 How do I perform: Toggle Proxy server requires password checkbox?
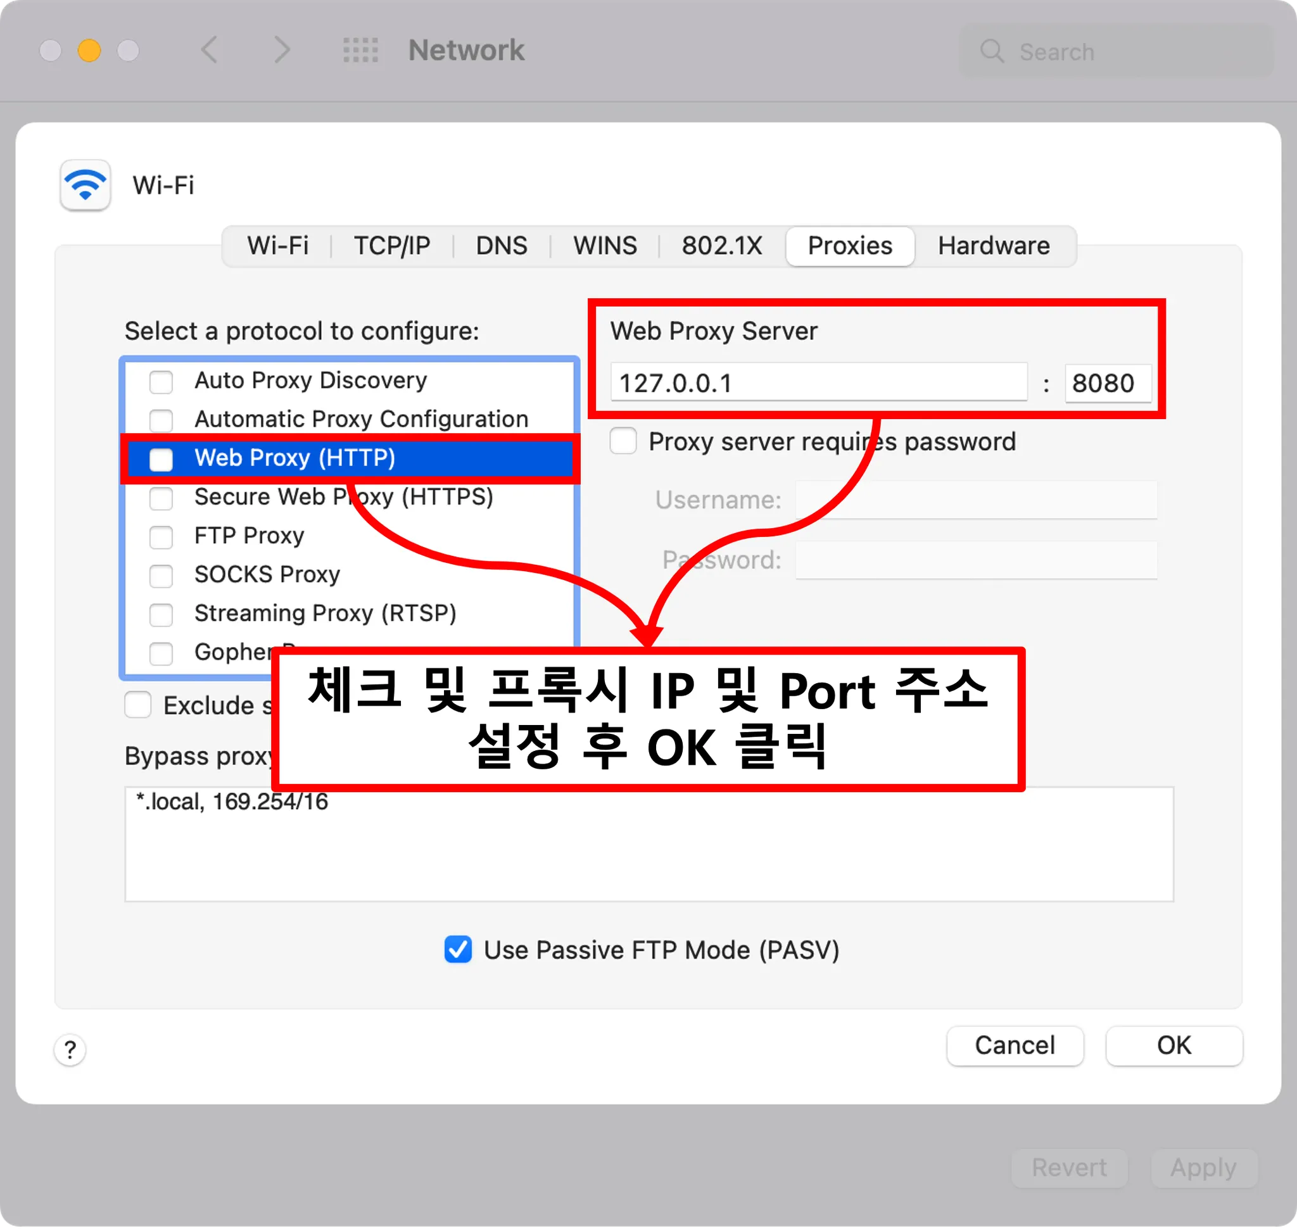point(623,441)
